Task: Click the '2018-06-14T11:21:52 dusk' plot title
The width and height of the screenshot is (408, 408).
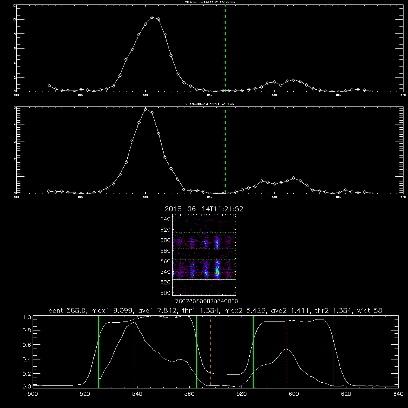Action: tap(210, 104)
